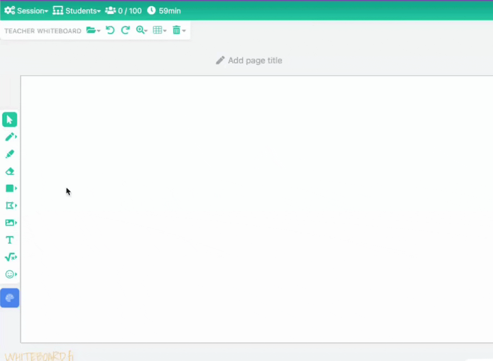Screen dimensions: 493x361
Task: Click the Add page title field
Action: point(248,60)
